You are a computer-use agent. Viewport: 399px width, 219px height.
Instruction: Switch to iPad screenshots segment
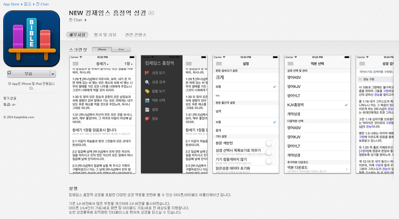click(x=121, y=49)
